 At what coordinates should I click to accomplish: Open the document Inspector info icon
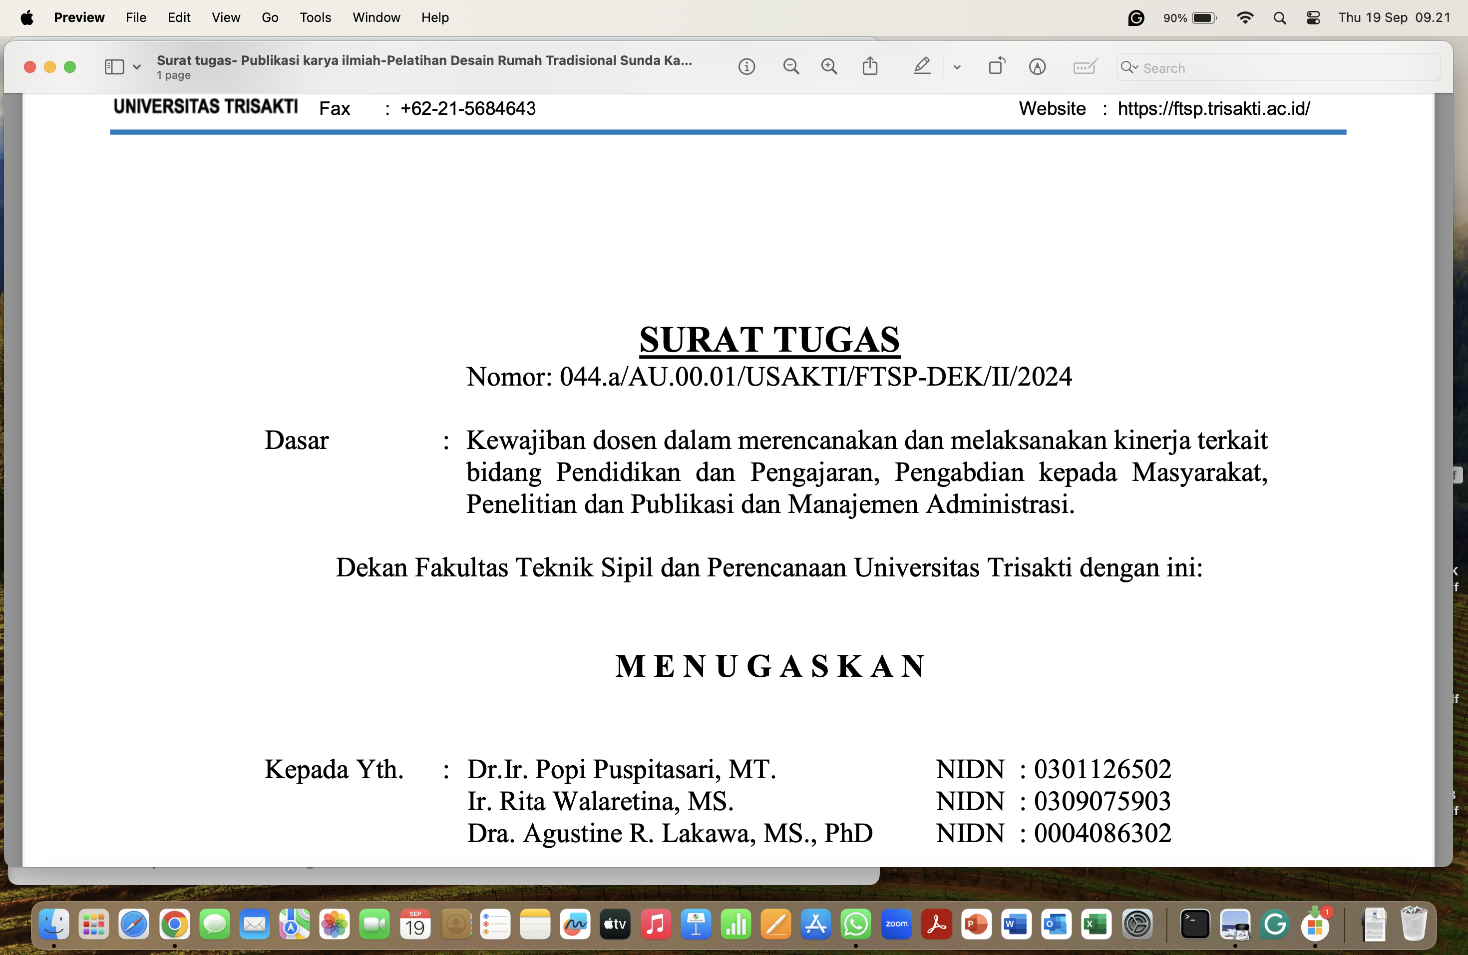(746, 66)
